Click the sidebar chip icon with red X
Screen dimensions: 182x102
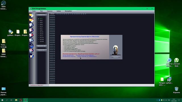coord(31,35)
